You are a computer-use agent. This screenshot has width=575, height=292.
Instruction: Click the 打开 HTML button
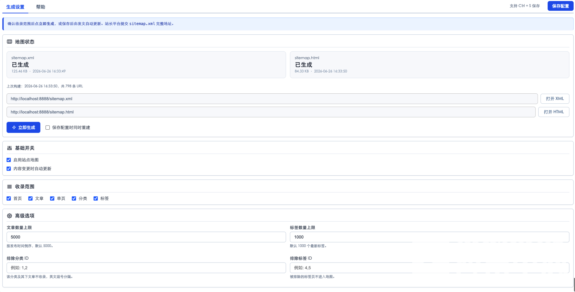(554, 112)
